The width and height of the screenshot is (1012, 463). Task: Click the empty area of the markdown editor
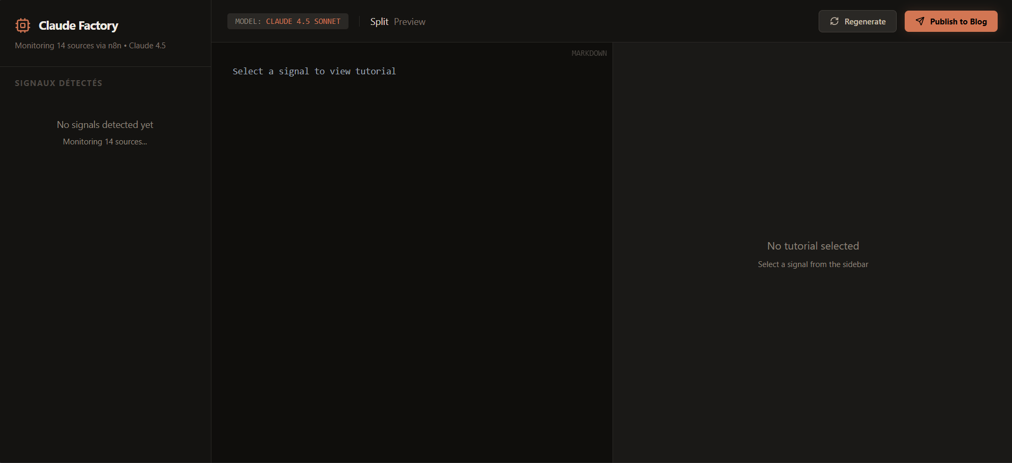[412, 265]
